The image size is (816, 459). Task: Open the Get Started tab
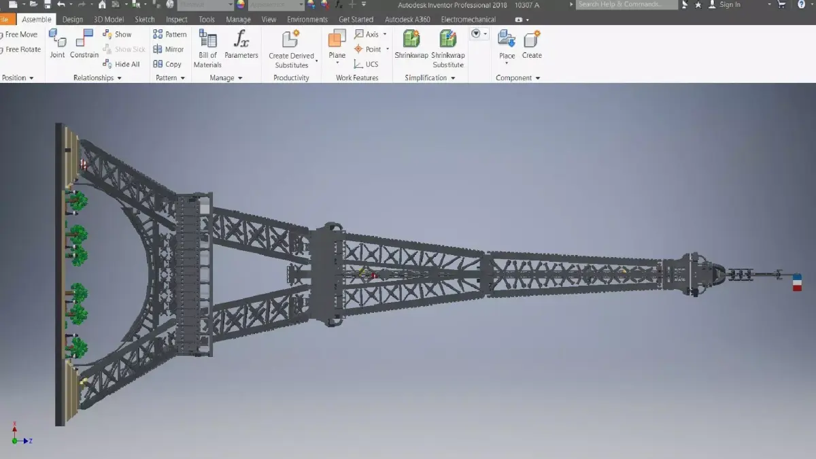[356, 20]
